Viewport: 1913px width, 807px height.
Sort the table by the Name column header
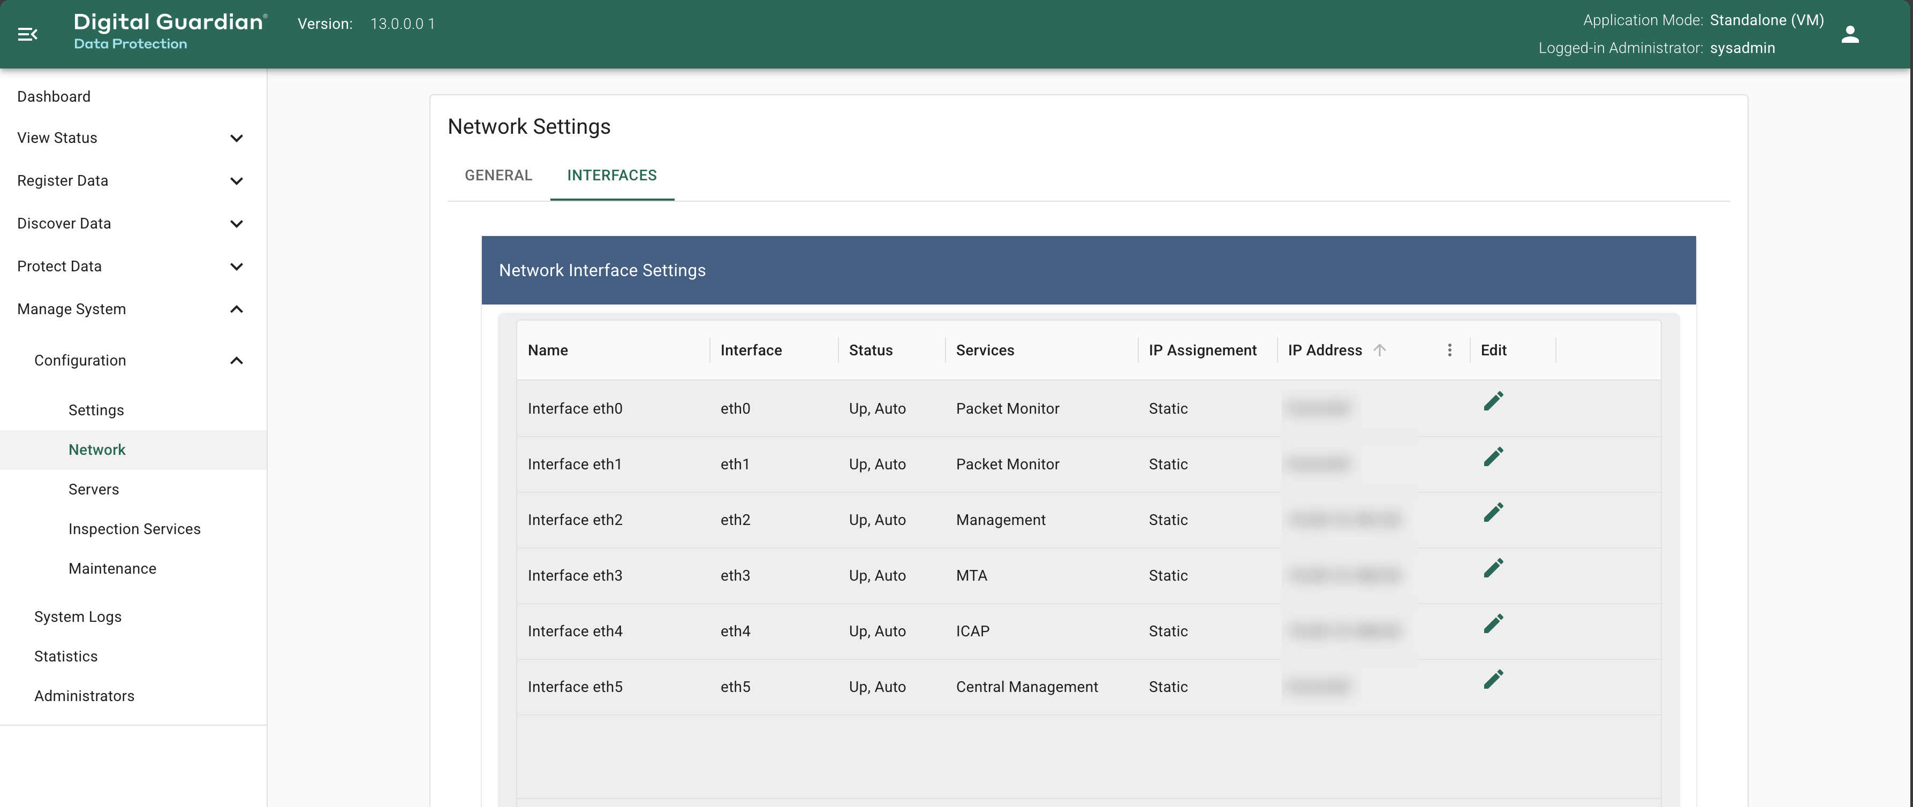coord(548,351)
